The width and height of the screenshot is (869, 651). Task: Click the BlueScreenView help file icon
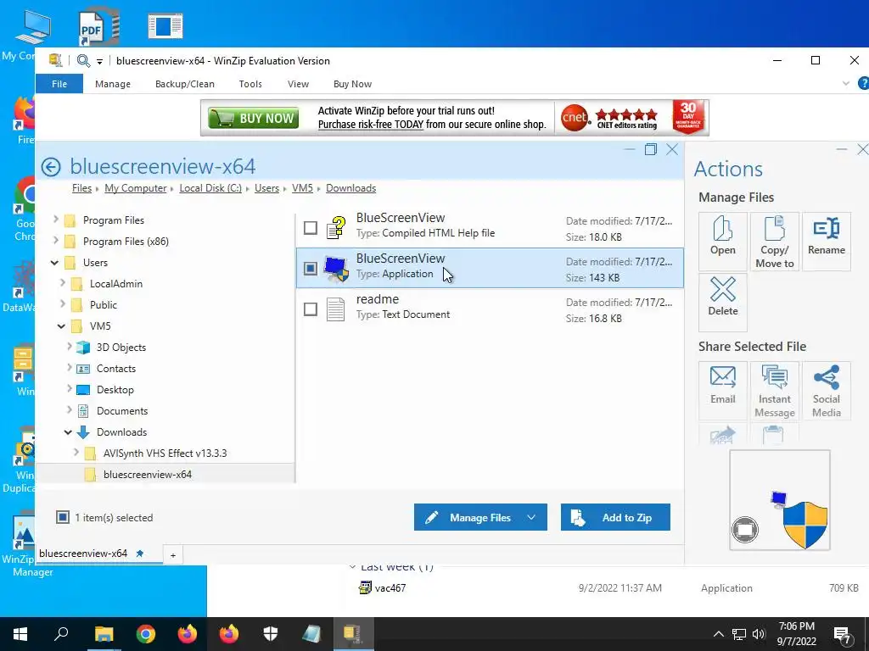click(336, 227)
